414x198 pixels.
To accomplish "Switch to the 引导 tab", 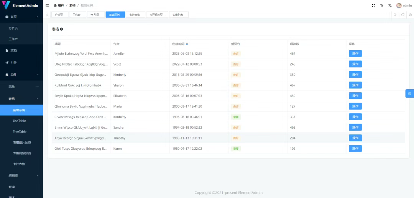I will tap(96, 15).
